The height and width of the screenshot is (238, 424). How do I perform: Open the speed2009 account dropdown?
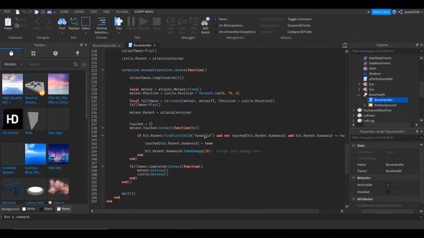coord(413,12)
